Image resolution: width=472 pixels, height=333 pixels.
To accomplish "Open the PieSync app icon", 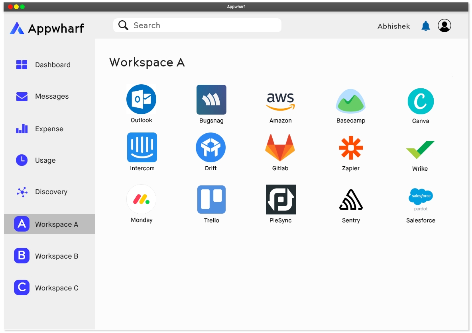I will pos(281,199).
